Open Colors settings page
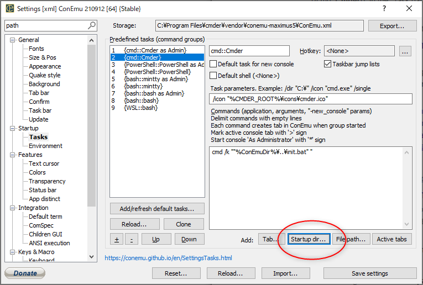The image size is (423, 285). point(37,172)
